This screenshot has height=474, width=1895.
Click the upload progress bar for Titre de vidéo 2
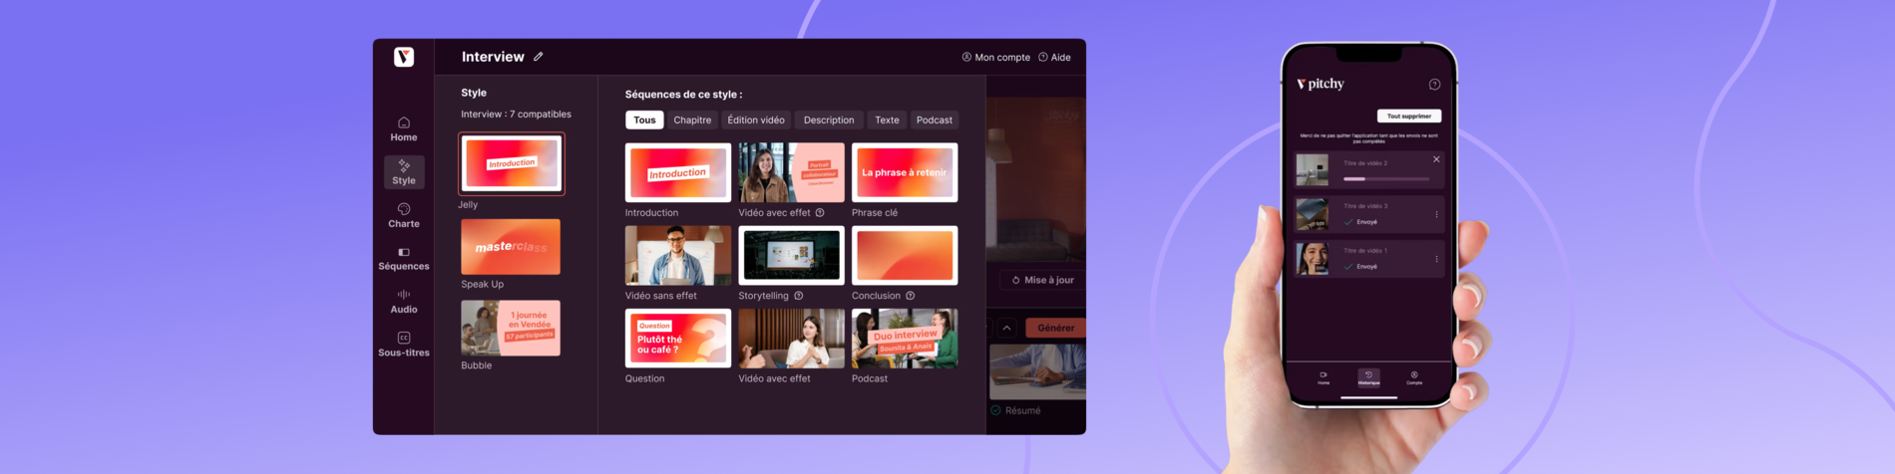point(1386,179)
